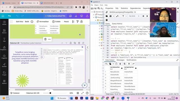Move Halaman 19 page up

62,43
